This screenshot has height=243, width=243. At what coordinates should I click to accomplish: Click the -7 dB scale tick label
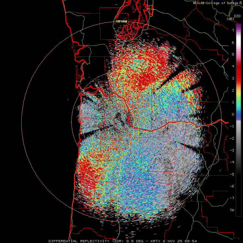(232, 198)
